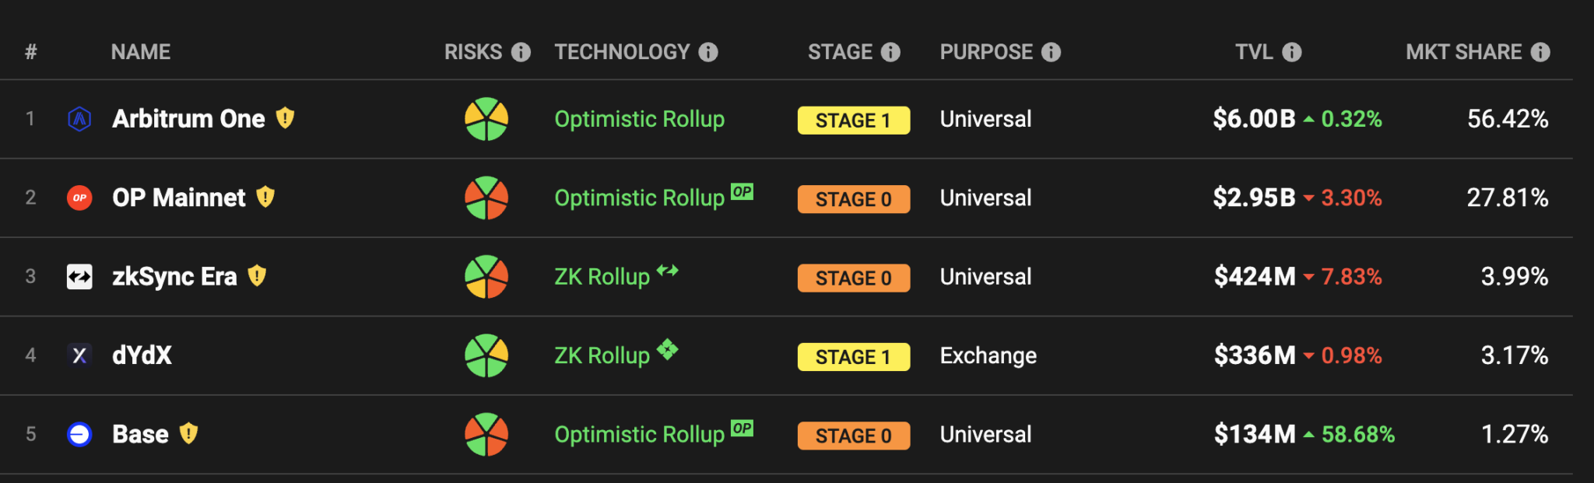This screenshot has height=483, width=1594.
Task: Click the RISKS column info icon
Action: (521, 52)
